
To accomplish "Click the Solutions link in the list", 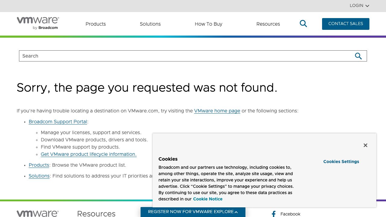I will (39, 176).
